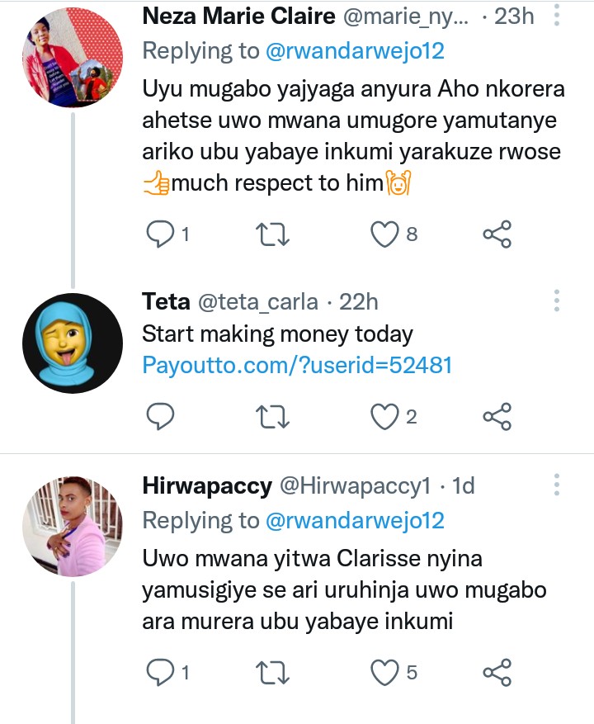Image resolution: width=594 pixels, height=724 pixels.
Task: Share Neza Marie Claire's tweet
Action: (497, 234)
